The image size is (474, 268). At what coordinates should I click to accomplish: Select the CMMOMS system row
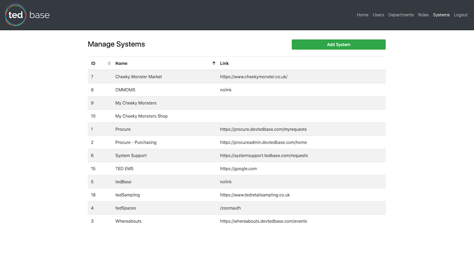[125, 90]
